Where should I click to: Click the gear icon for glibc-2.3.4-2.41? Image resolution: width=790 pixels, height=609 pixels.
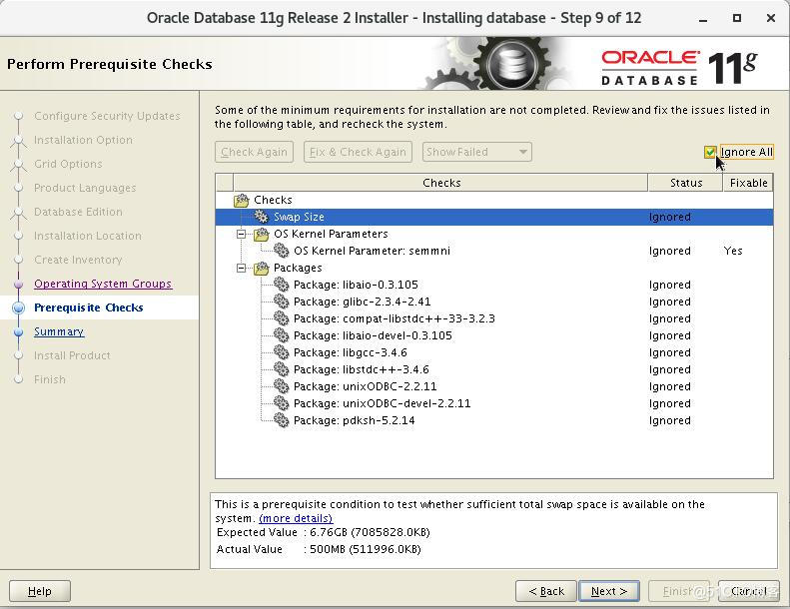click(x=281, y=302)
